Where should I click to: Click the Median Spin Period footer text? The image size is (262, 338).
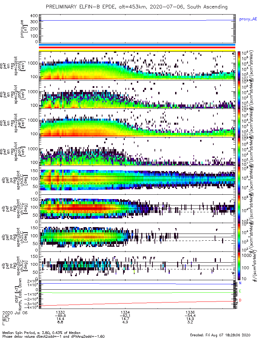[41, 333]
